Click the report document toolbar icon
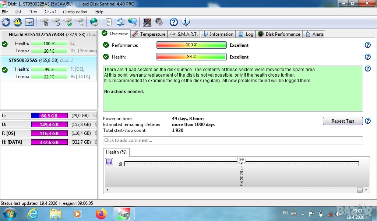The width and height of the screenshot is (377, 221). (x=109, y=22)
